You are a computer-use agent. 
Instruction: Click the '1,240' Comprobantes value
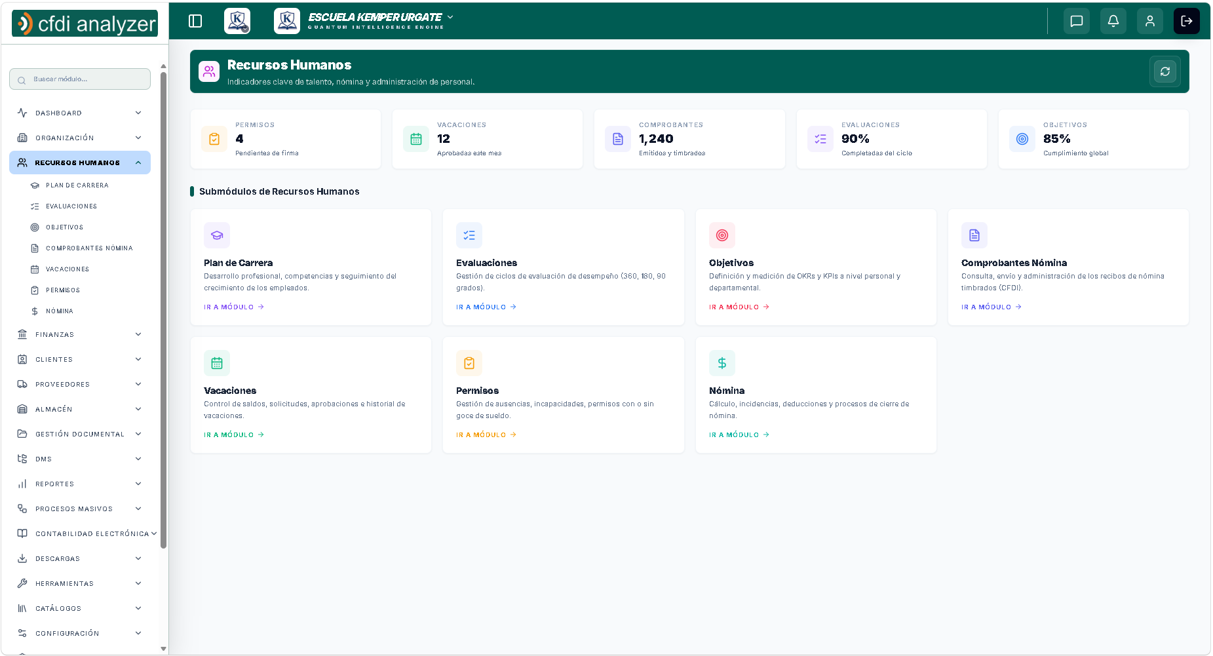click(x=656, y=139)
